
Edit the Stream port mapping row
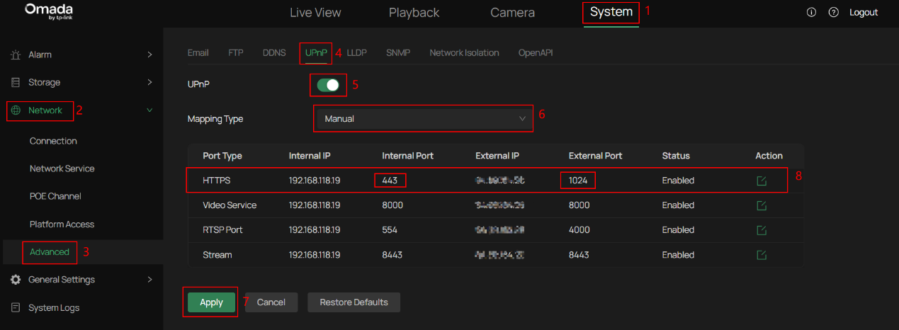coord(762,255)
